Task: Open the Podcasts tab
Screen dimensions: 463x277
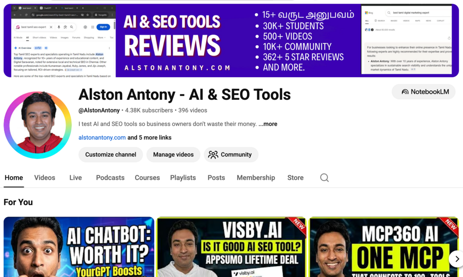Action: [110, 178]
